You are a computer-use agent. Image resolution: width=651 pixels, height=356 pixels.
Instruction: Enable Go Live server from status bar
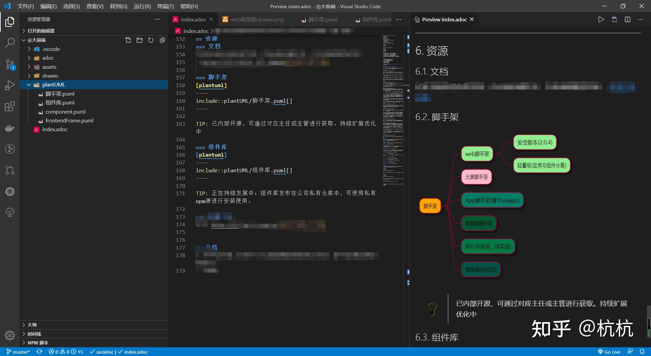pyautogui.click(x=609, y=352)
